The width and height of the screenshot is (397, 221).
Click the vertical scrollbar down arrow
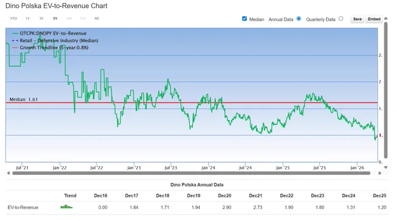click(385, 167)
